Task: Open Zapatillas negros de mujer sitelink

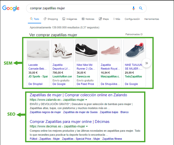Action: coord(45,112)
